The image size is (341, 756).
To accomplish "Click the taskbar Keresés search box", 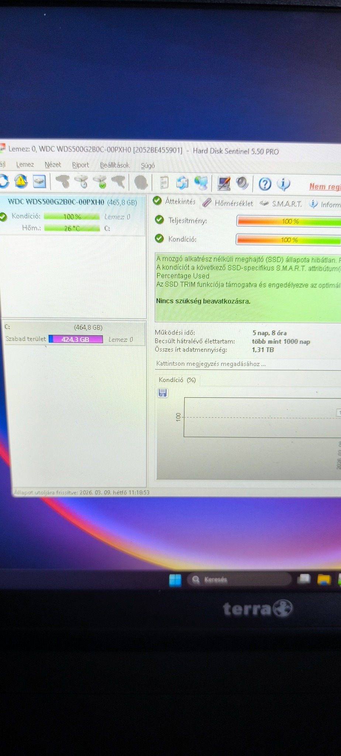I will tap(239, 579).
